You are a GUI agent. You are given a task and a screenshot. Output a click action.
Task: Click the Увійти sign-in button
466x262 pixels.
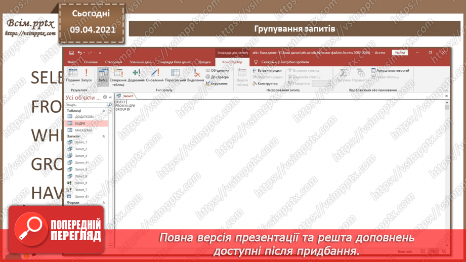(x=400, y=53)
